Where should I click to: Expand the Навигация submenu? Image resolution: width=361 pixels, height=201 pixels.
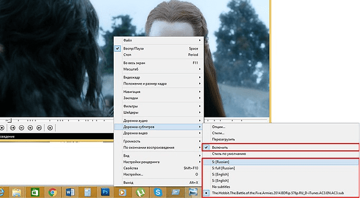tap(159, 92)
